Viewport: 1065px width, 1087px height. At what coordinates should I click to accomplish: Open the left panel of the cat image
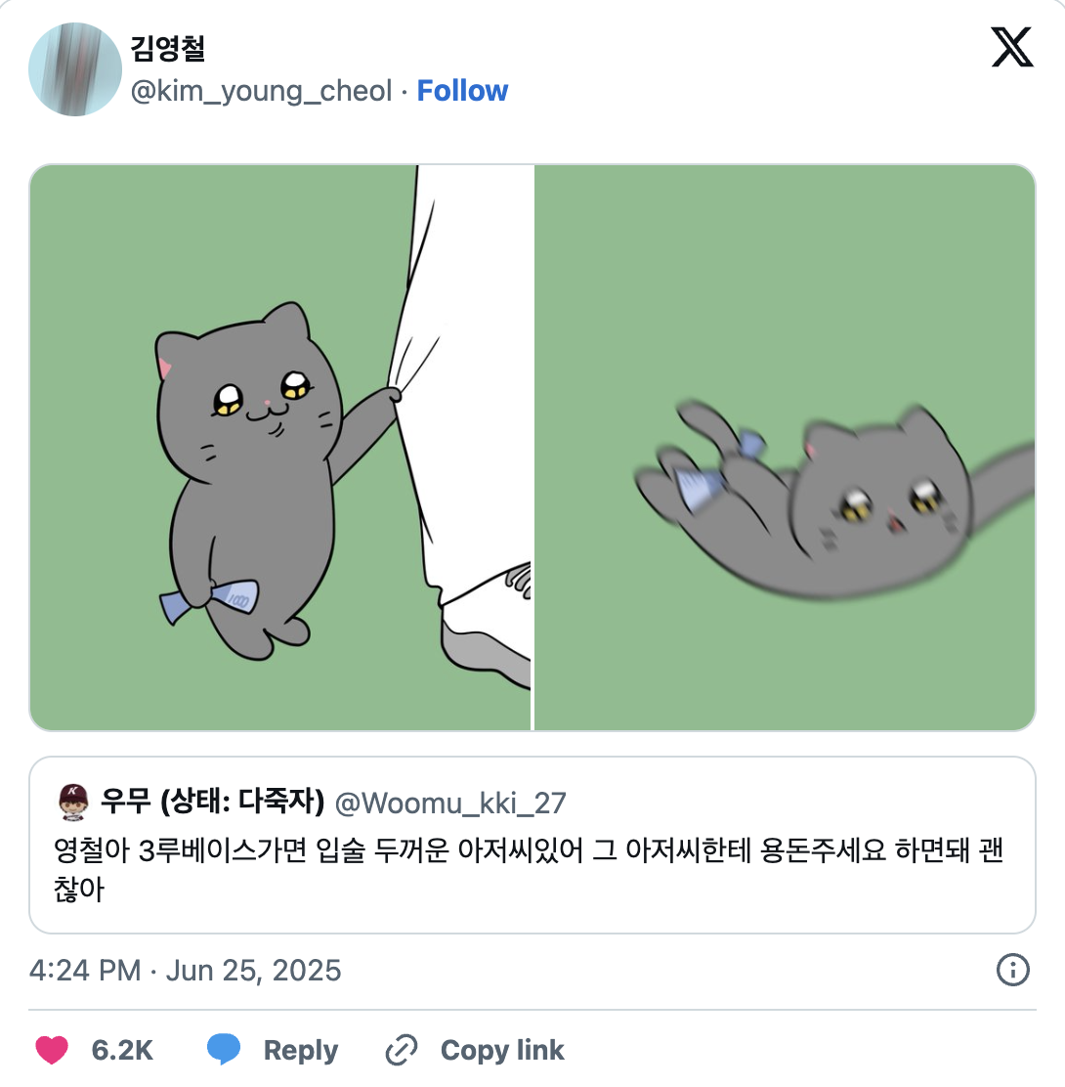click(281, 446)
